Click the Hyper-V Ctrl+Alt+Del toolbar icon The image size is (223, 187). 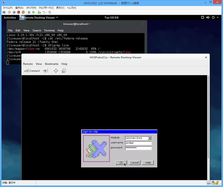(4, 12)
